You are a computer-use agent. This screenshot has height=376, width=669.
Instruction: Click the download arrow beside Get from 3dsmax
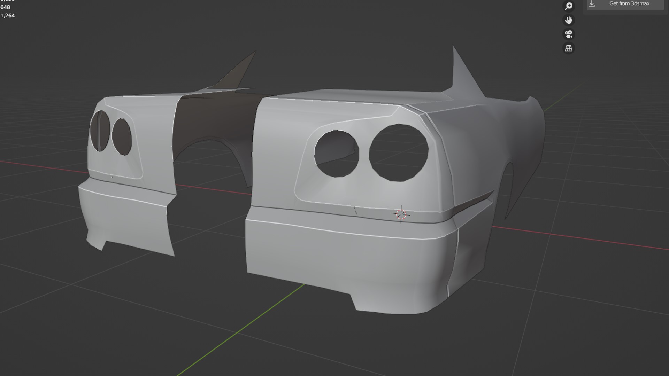tap(592, 4)
